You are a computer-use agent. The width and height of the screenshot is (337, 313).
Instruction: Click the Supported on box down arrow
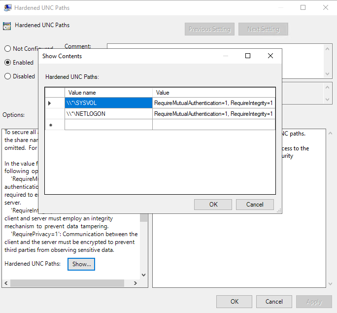(327, 100)
